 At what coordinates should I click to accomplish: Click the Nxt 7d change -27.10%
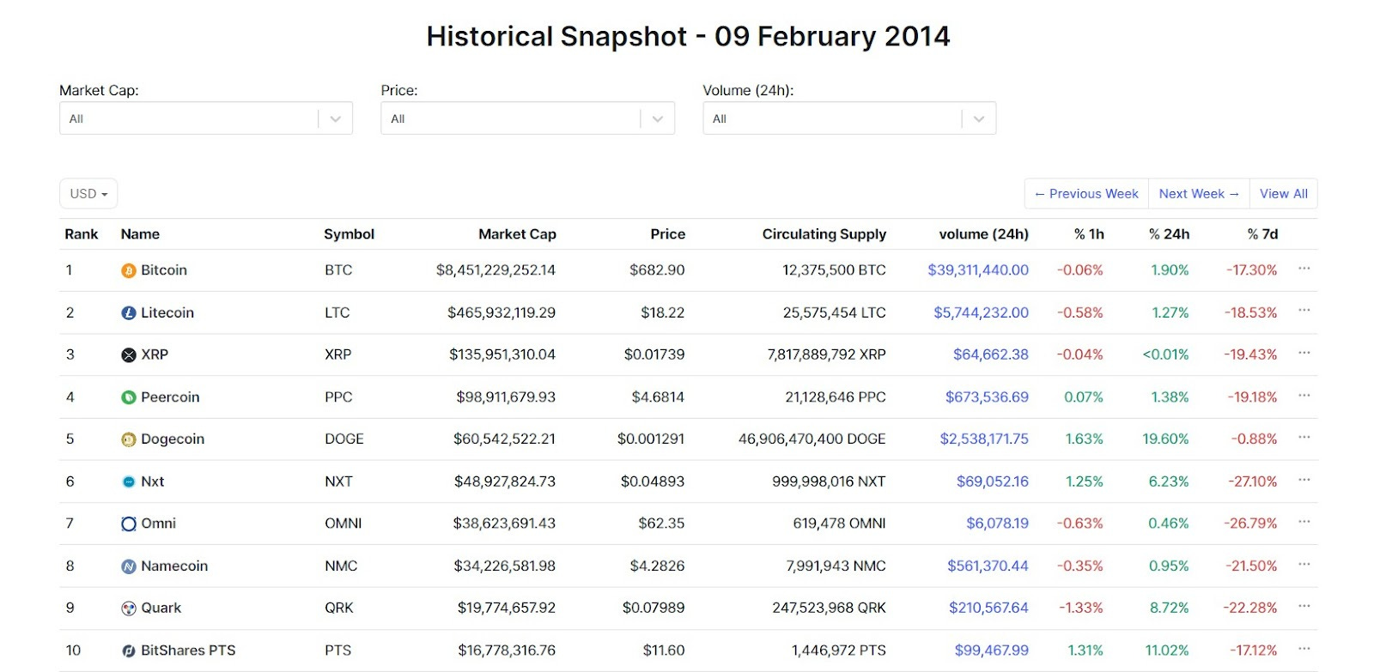click(x=1252, y=482)
